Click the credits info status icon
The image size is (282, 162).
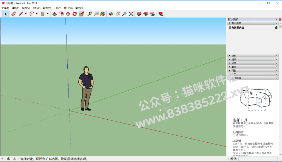[x=8, y=159]
